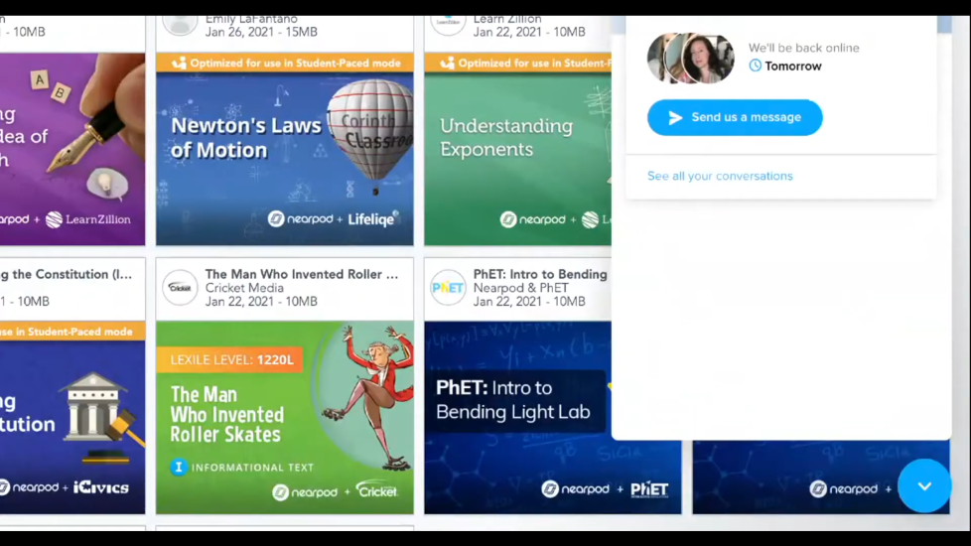
Task: Click the paper-plane icon in Send us a message
Action: [675, 117]
